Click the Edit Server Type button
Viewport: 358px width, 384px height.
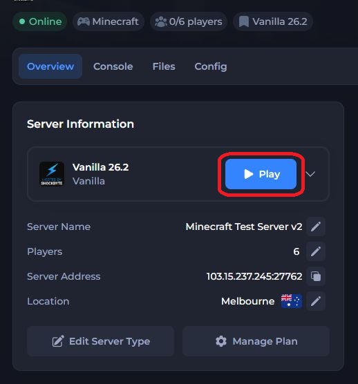(101, 341)
